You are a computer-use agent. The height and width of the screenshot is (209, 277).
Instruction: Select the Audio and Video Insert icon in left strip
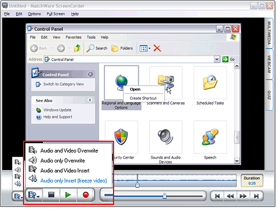(18, 176)
